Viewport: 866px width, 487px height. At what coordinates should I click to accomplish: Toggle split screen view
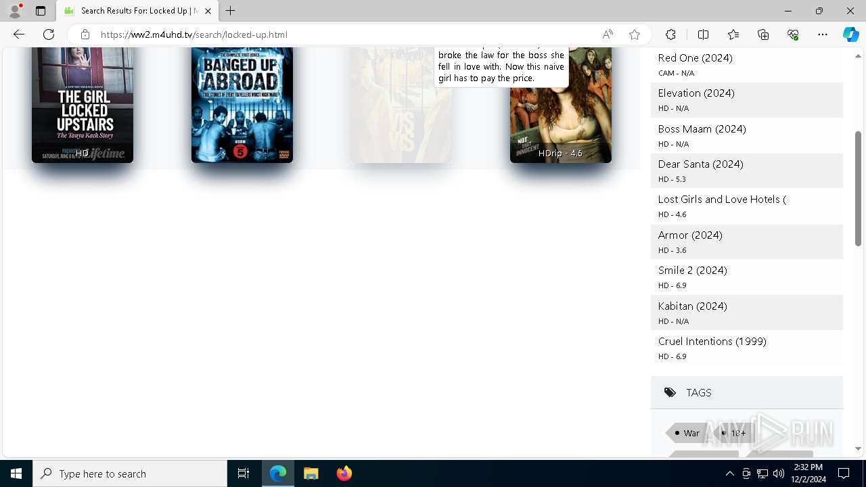[703, 34]
